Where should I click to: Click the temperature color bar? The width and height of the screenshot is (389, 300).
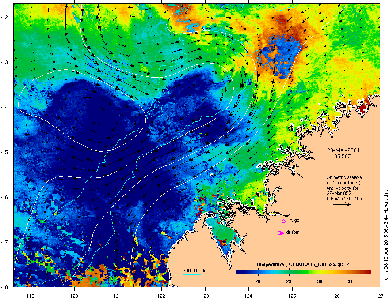click(303, 272)
